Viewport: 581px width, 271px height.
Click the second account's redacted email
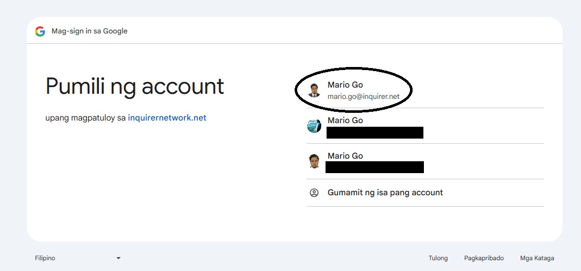(374, 133)
